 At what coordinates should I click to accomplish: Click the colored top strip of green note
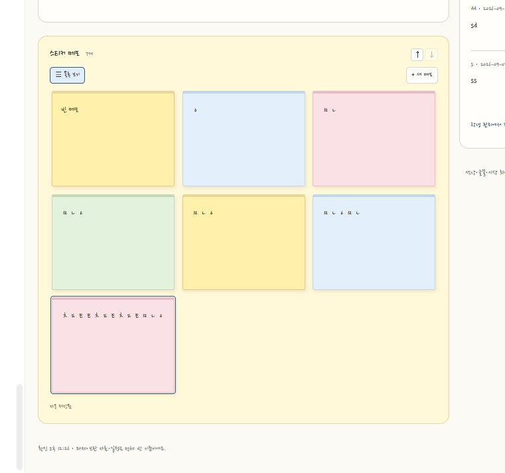(113, 196)
